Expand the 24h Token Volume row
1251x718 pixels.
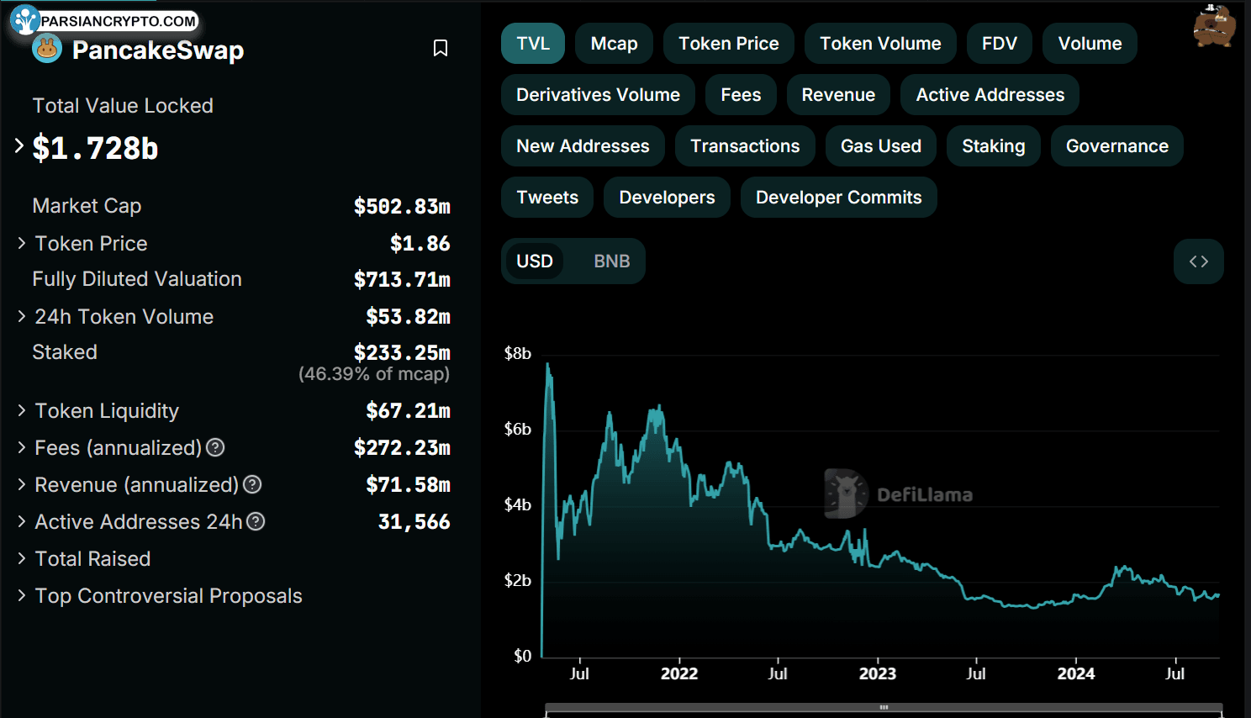pos(22,316)
